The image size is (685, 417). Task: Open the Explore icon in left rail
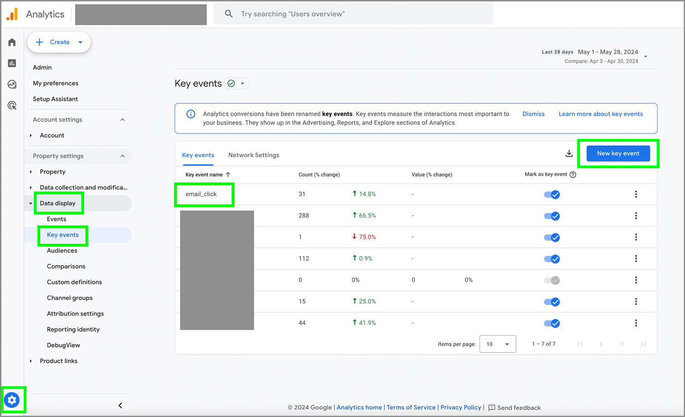(x=12, y=84)
